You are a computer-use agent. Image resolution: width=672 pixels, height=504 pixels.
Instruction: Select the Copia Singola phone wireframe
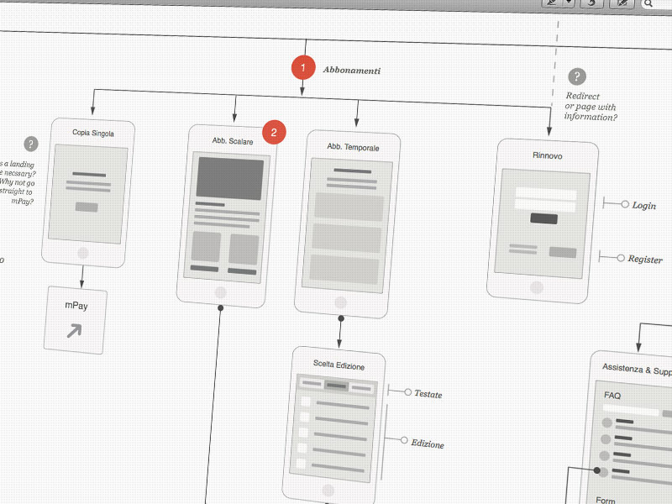tap(88, 193)
